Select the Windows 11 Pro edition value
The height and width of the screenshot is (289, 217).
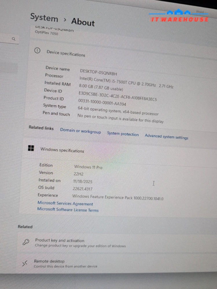[88, 167]
